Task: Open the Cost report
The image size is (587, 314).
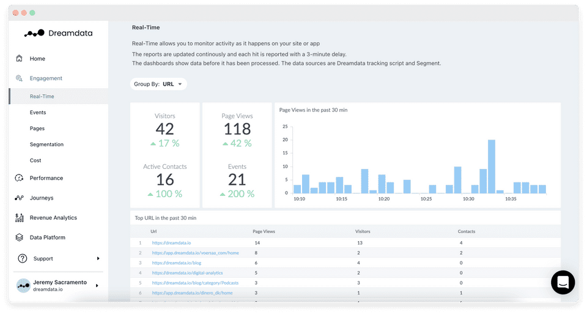Action: point(35,160)
